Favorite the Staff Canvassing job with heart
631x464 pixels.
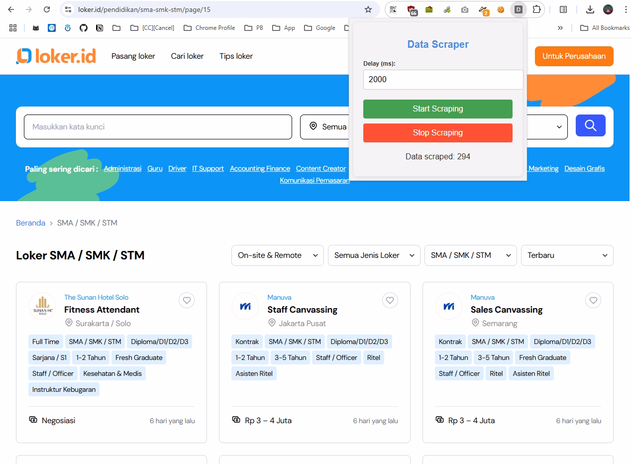[390, 300]
